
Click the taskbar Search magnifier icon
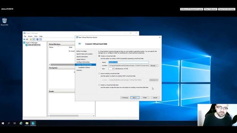9,123
